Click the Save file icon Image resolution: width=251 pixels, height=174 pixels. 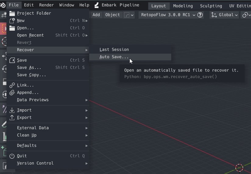pos(12,60)
